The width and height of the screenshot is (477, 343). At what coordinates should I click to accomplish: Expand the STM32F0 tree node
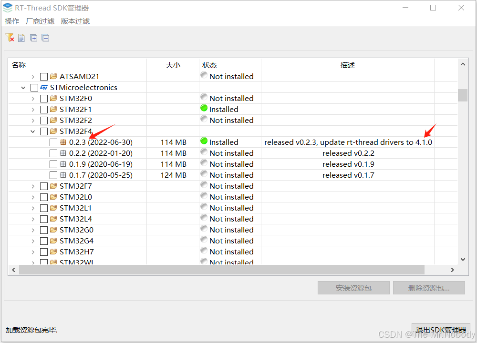click(33, 99)
